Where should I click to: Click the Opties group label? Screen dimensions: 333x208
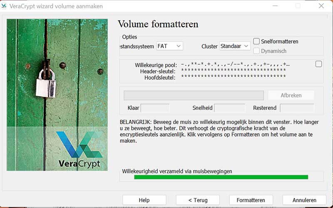[x=129, y=37]
